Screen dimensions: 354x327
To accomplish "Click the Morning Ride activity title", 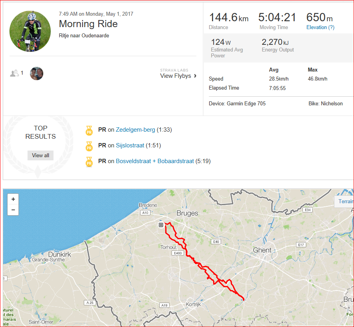I will click(x=88, y=24).
